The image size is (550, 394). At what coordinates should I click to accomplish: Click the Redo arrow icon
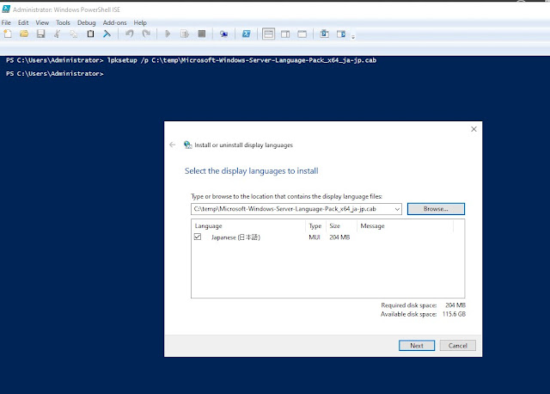[x=146, y=34]
